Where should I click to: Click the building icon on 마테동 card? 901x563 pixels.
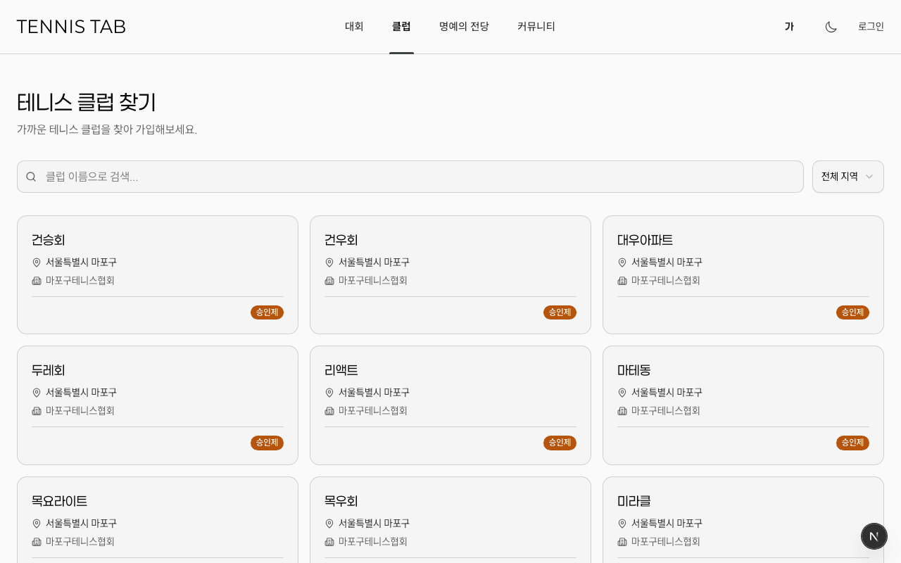622,411
